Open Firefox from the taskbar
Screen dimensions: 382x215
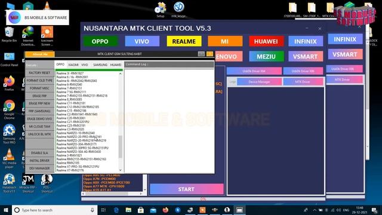click(165, 210)
